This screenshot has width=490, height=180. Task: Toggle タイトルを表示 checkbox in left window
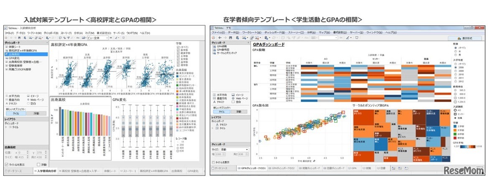(x=7, y=165)
